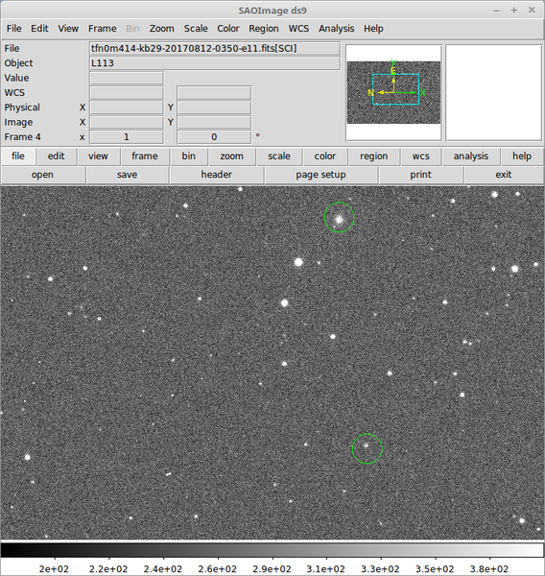
Task: Click the header button
Action: tap(216, 175)
